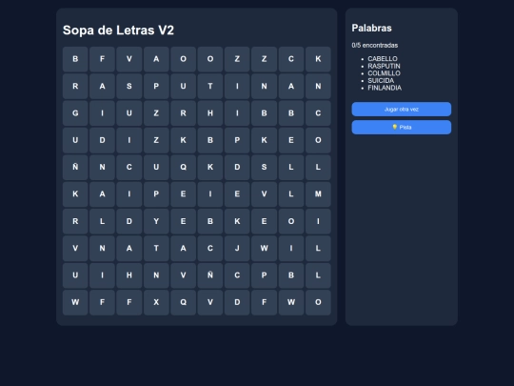
Task: Click the Q tile between X and V
Action: tap(184, 302)
